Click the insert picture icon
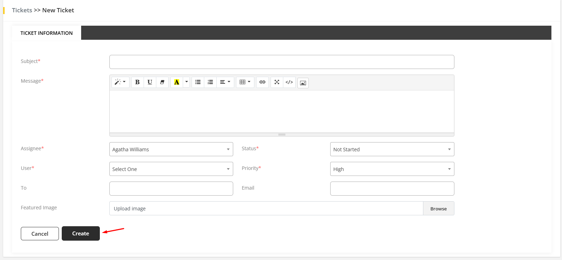This screenshot has height=260, width=562. click(x=303, y=83)
